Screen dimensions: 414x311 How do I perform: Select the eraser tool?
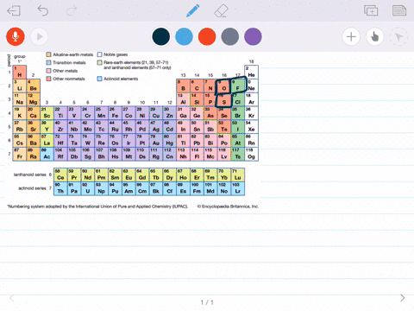[x=221, y=10]
